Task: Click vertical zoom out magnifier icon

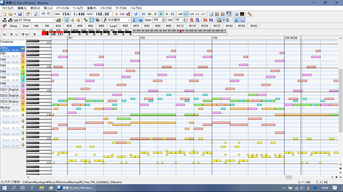Action: point(211,20)
